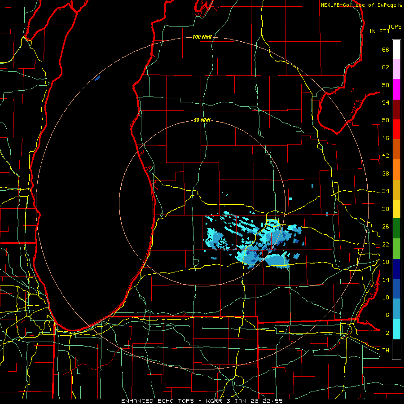Click the black TH legend swatch
The image size is (404, 404).
[x=396, y=349]
